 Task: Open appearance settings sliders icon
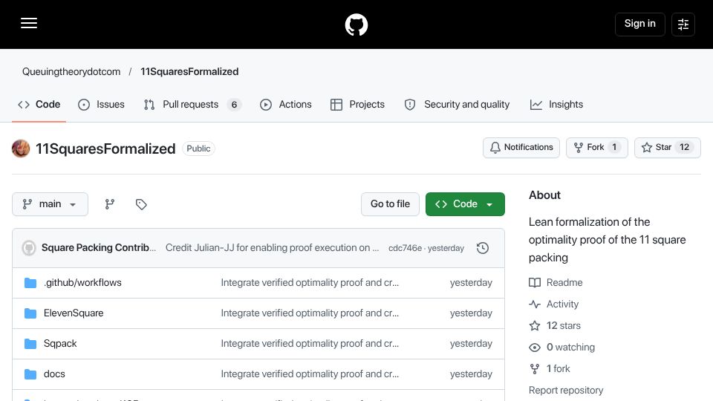(683, 24)
